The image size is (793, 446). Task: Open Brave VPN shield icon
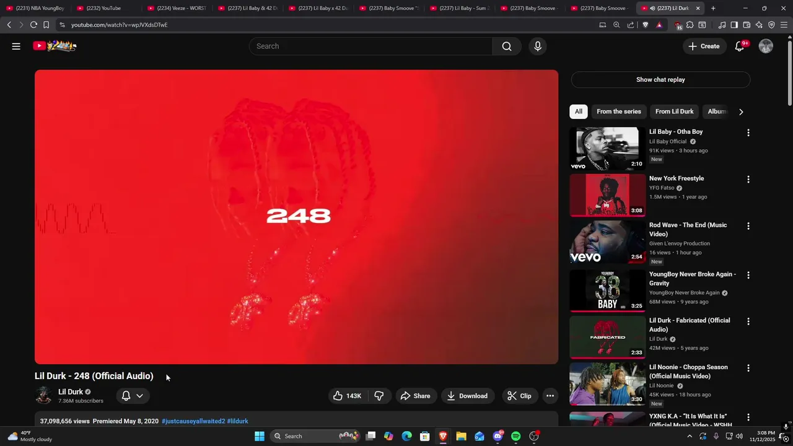click(x=771, y=25)
